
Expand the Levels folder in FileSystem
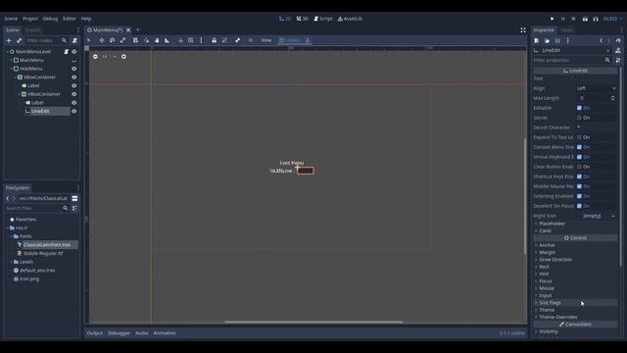click(12, 262)
